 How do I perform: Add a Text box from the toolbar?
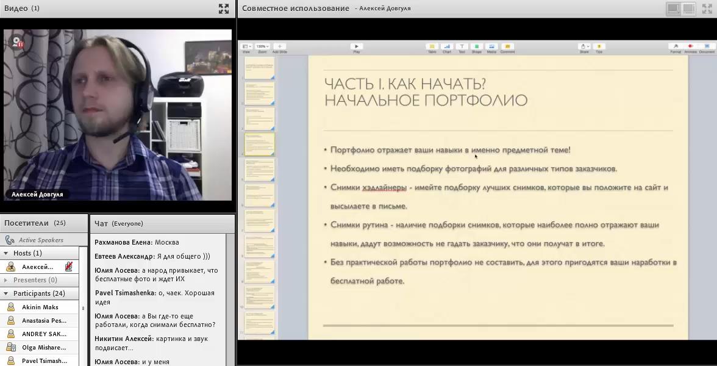pos(462,46)
